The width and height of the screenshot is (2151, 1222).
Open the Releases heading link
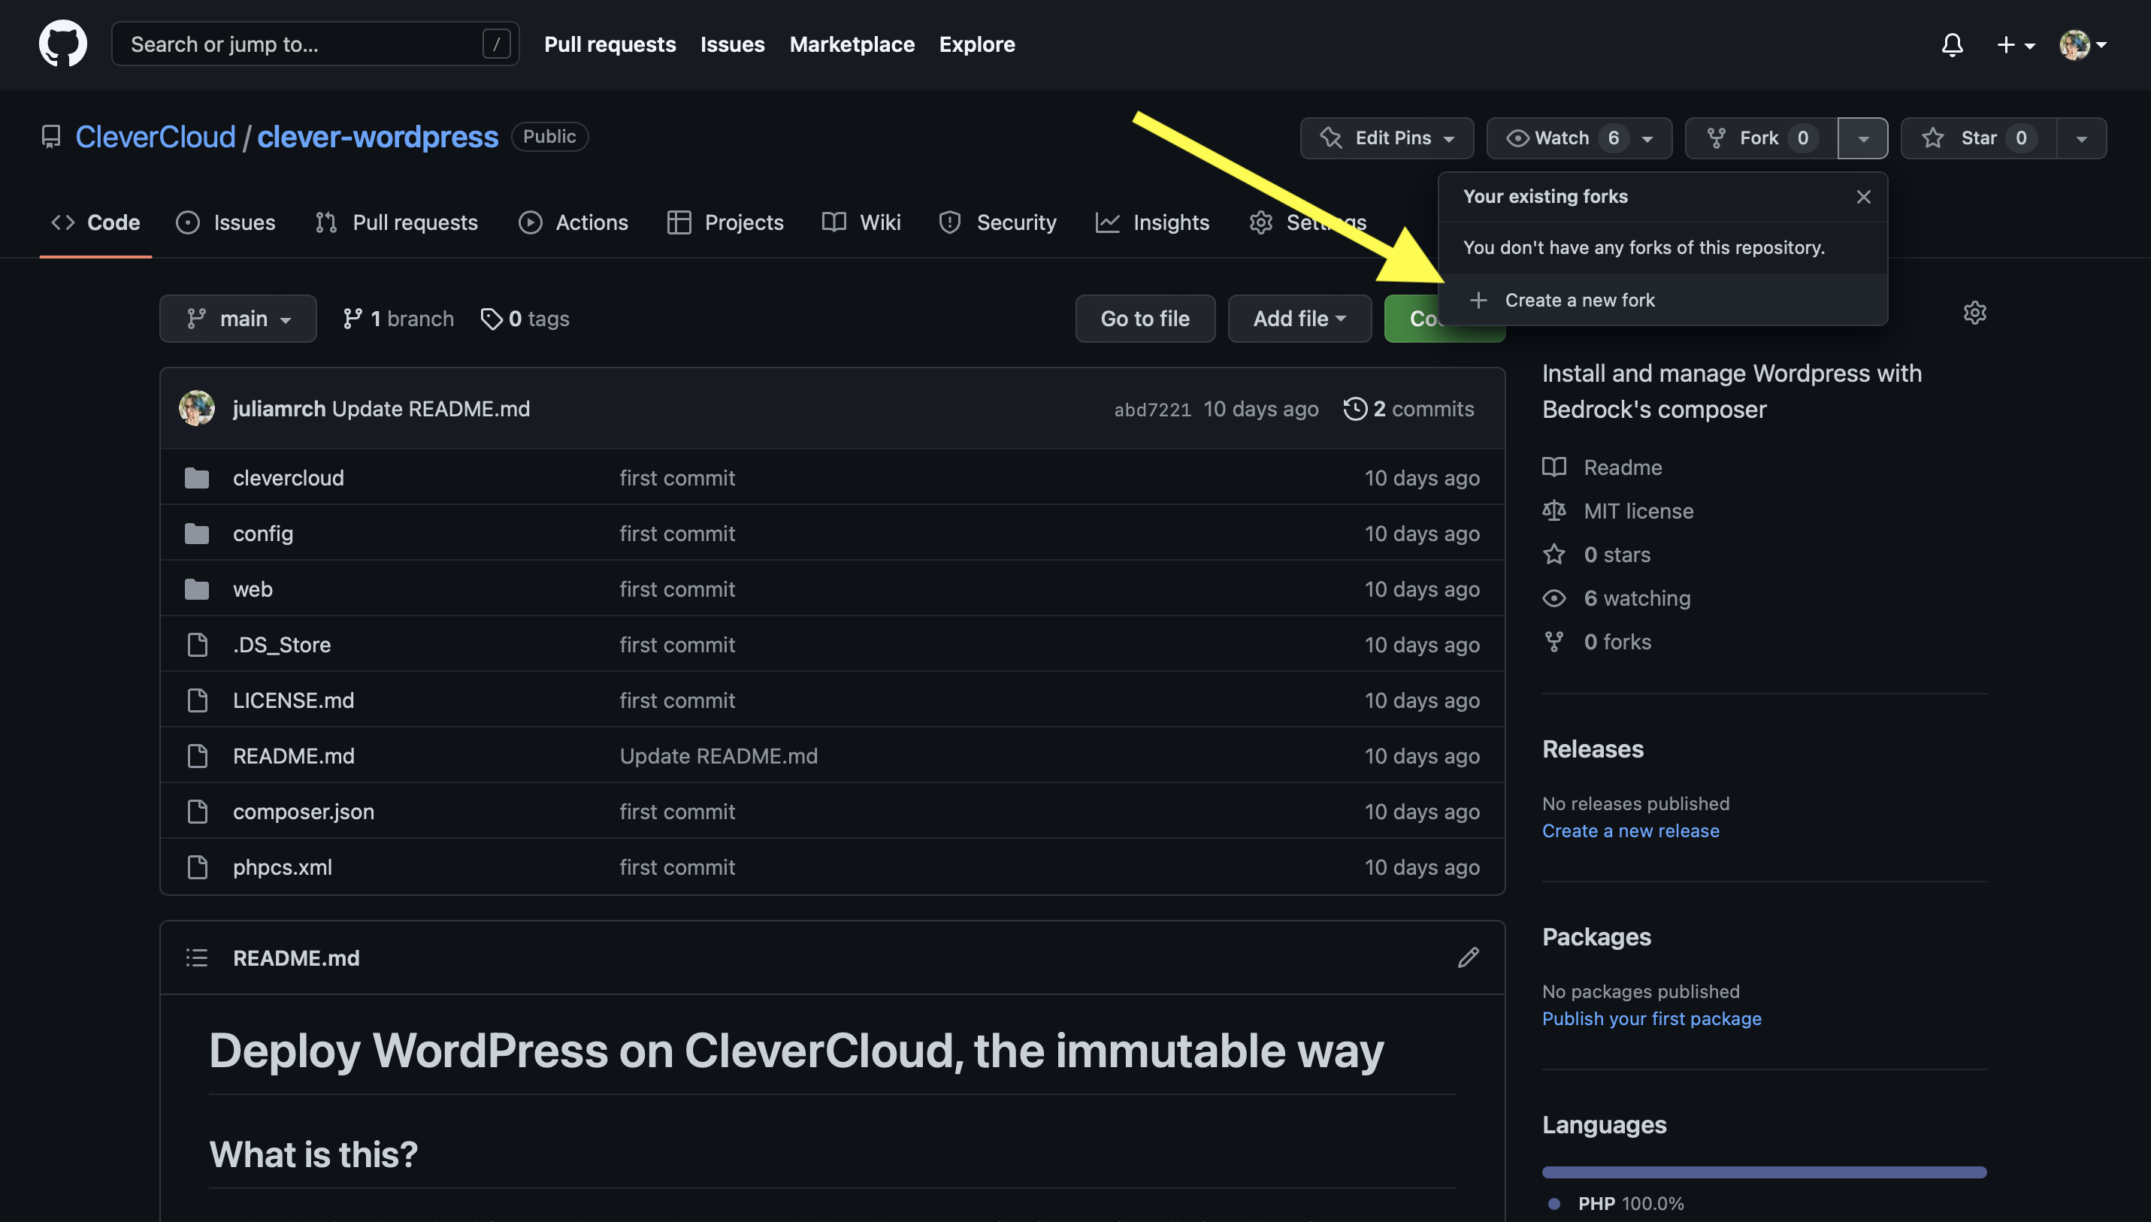pos(1593,749)
